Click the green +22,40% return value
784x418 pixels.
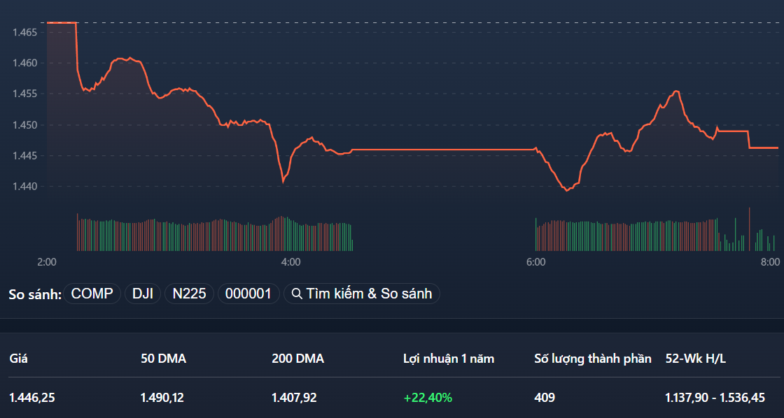[x=428, y=397]
